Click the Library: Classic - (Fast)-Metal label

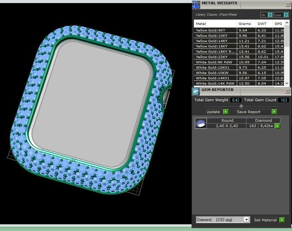point(216,15)
